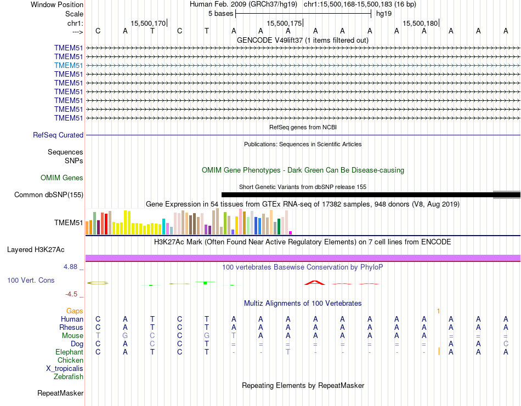Open the Layered H3K27Ac track label
This screenshot has height=406, width=521.
tap(36, 250)
